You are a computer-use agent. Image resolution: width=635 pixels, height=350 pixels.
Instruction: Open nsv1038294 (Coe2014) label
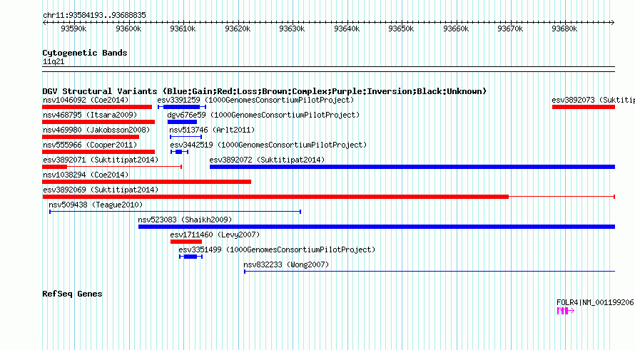coord(86,175)
